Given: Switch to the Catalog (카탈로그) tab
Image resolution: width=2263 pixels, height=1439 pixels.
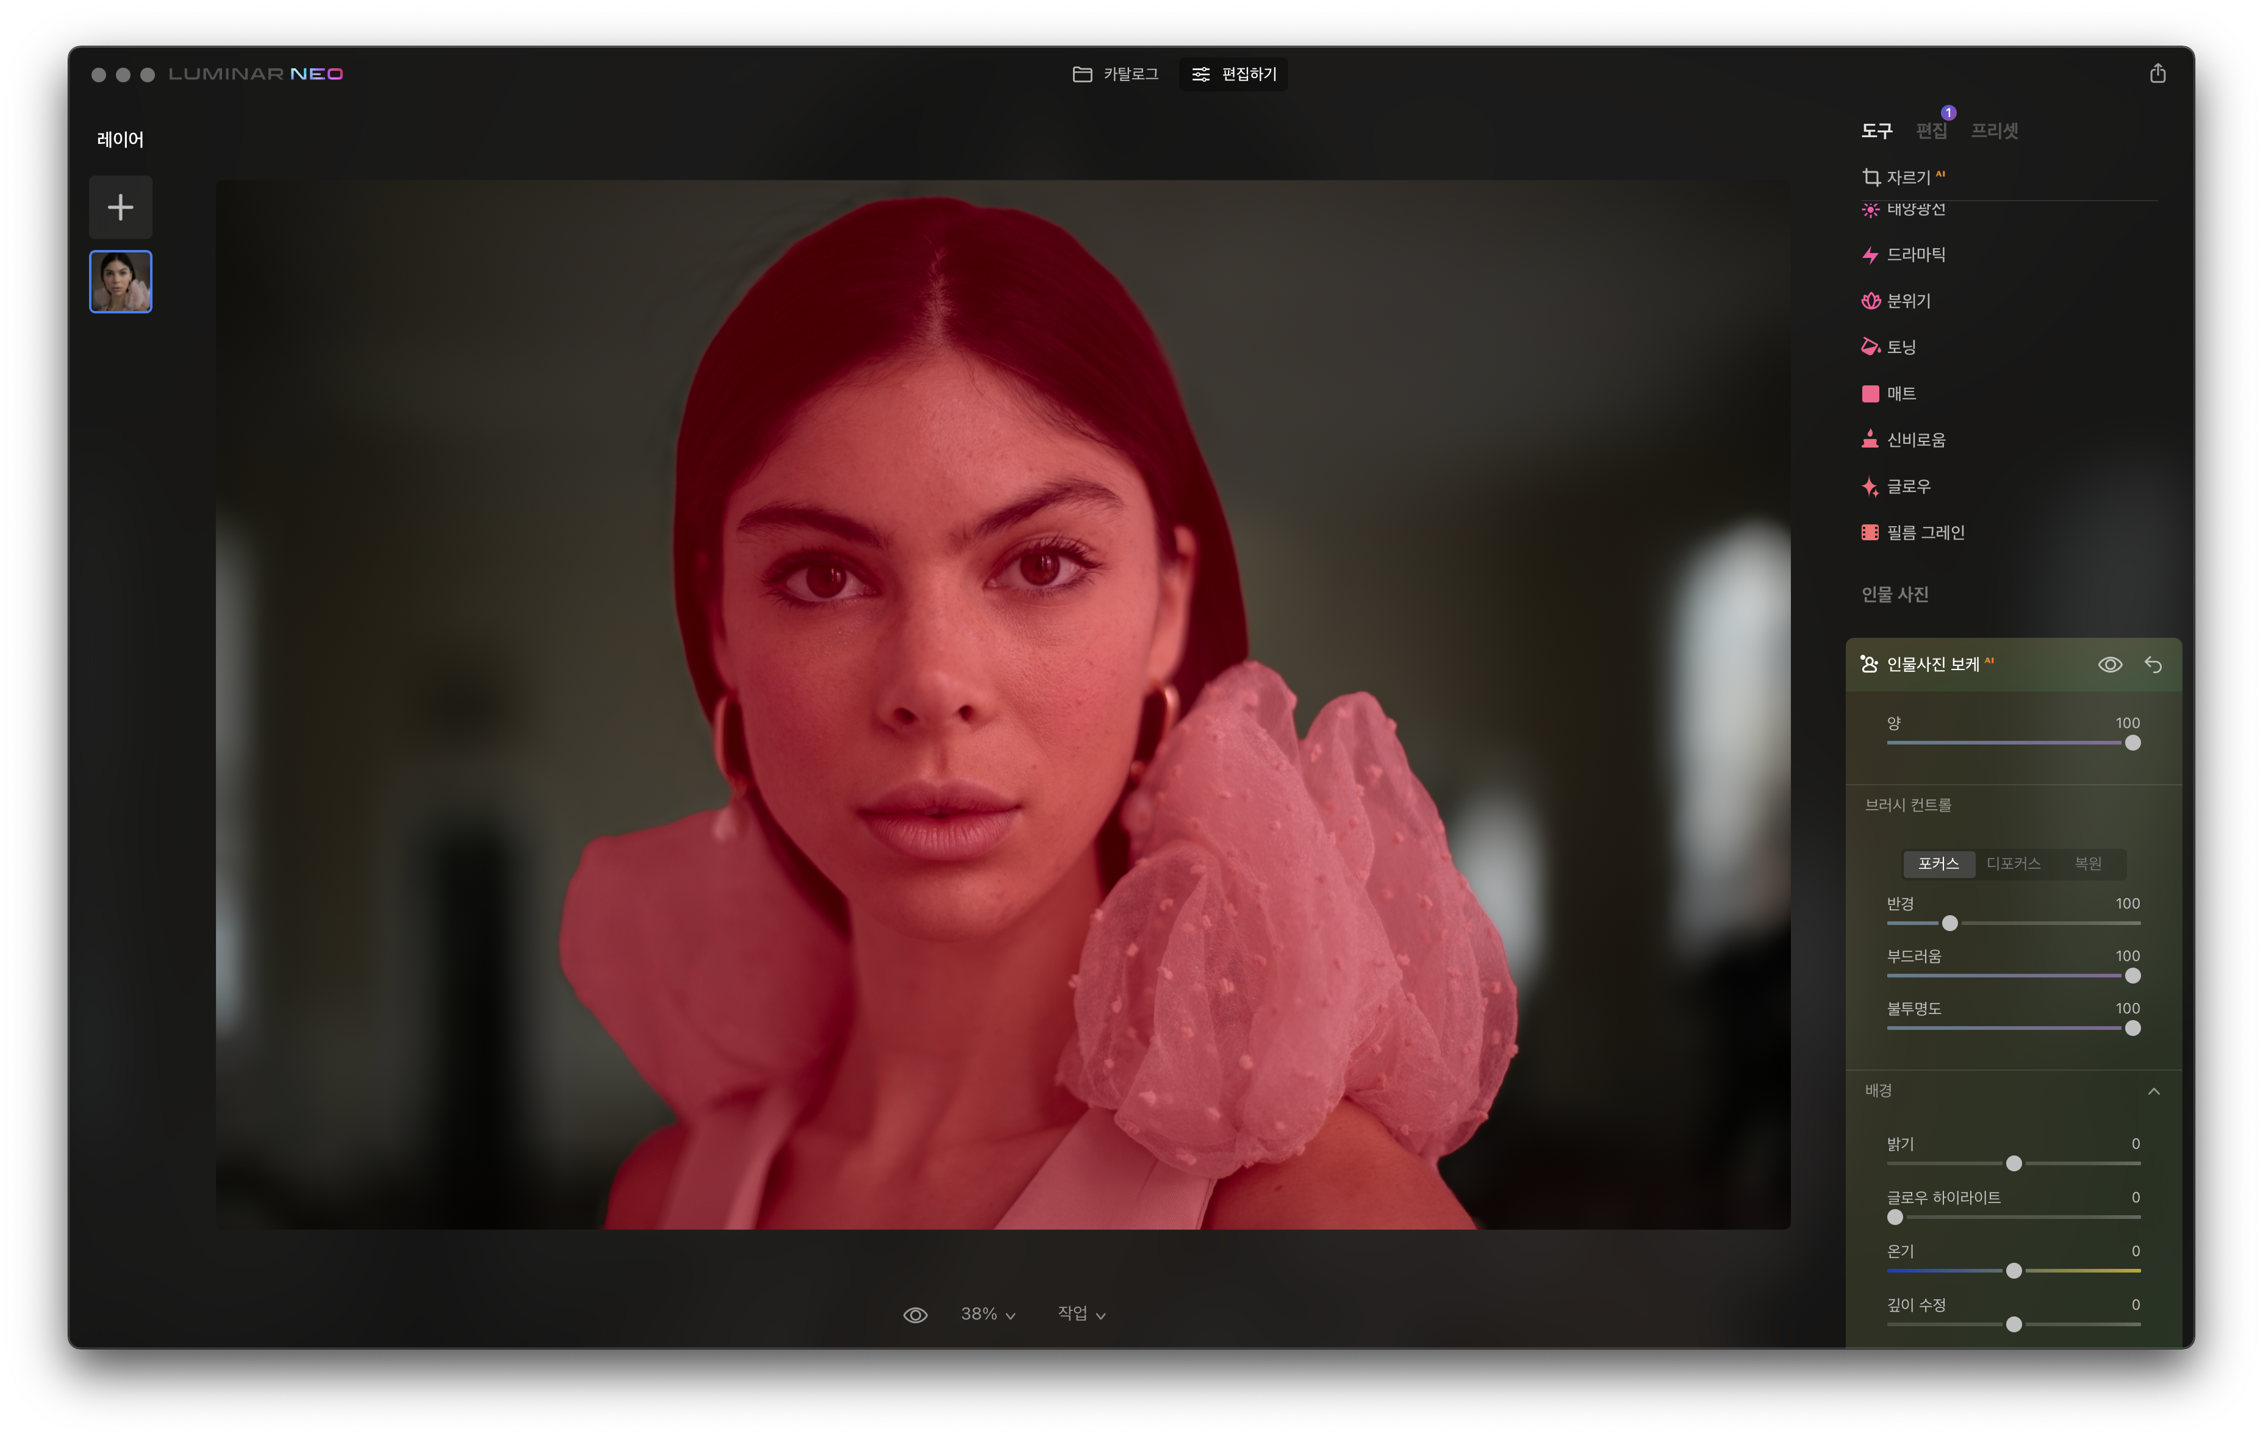Looking at the screenshot, I should (x=1116, y=74).
